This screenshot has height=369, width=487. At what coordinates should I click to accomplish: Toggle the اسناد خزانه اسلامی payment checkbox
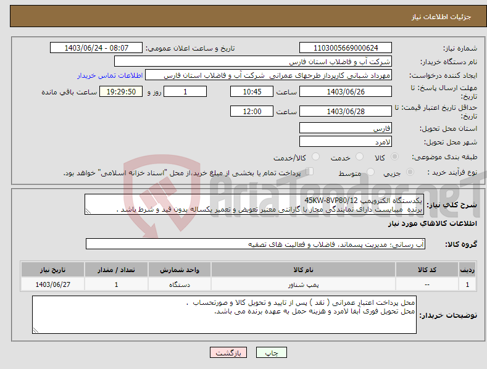[x=310, y=172]
